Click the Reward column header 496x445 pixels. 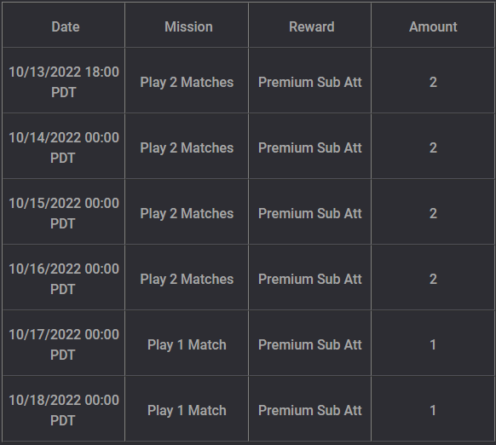[x=312, y=26]
